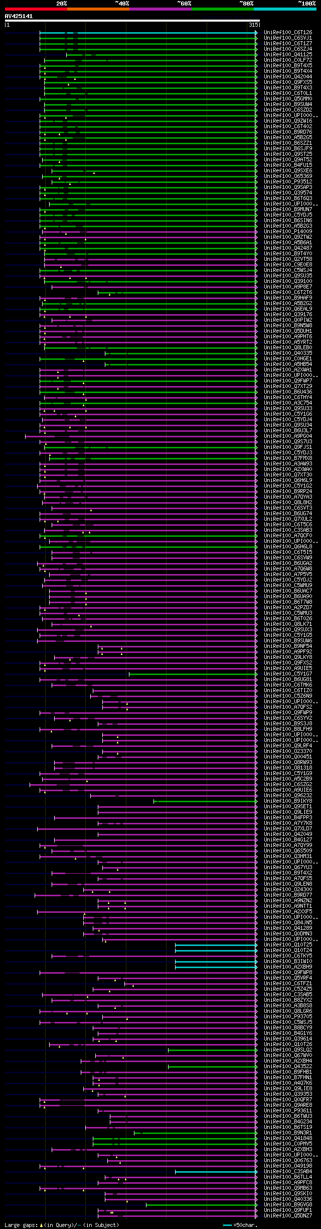
Task: Select hit label UniRef100_C0LF72
Action: pos(288,60)
